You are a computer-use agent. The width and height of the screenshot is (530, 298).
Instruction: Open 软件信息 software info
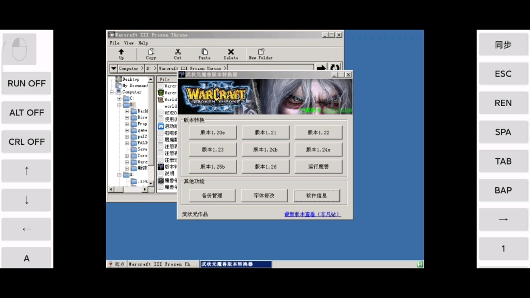pos(317,196)
